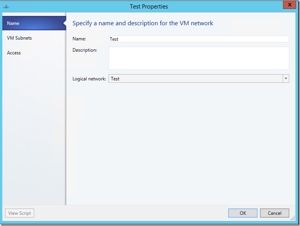Click the "Specify a name and description" heading
Viewport: 300px width, 226px height.
tap(143, 23)
